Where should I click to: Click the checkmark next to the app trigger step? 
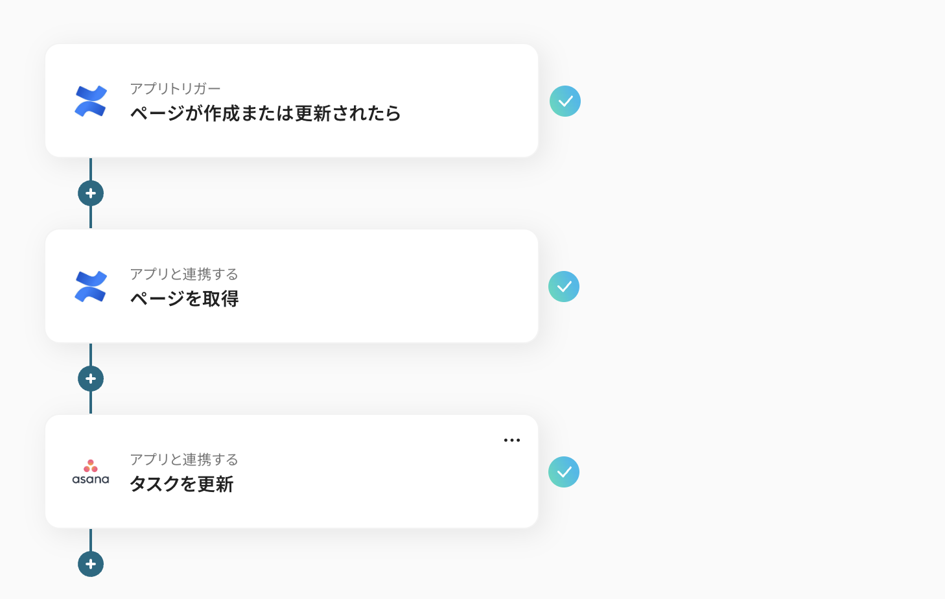(565, 101)
